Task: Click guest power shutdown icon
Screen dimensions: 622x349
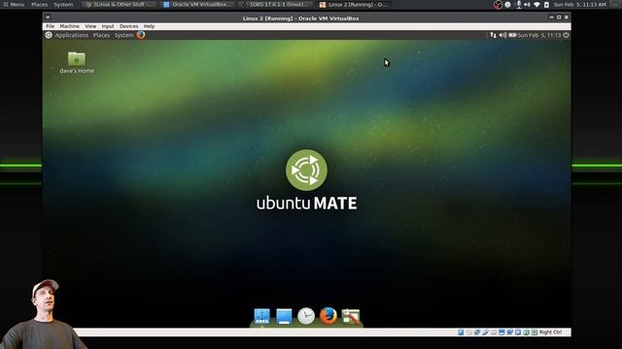Action: (x=566, y=35)
